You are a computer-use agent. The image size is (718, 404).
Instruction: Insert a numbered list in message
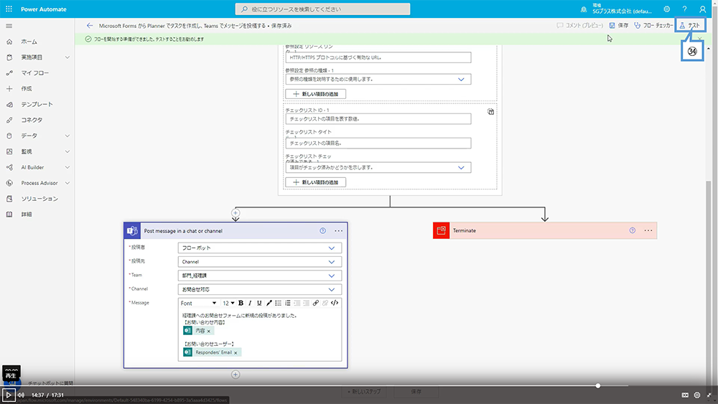pyautogui.click(x=288, y=303)
